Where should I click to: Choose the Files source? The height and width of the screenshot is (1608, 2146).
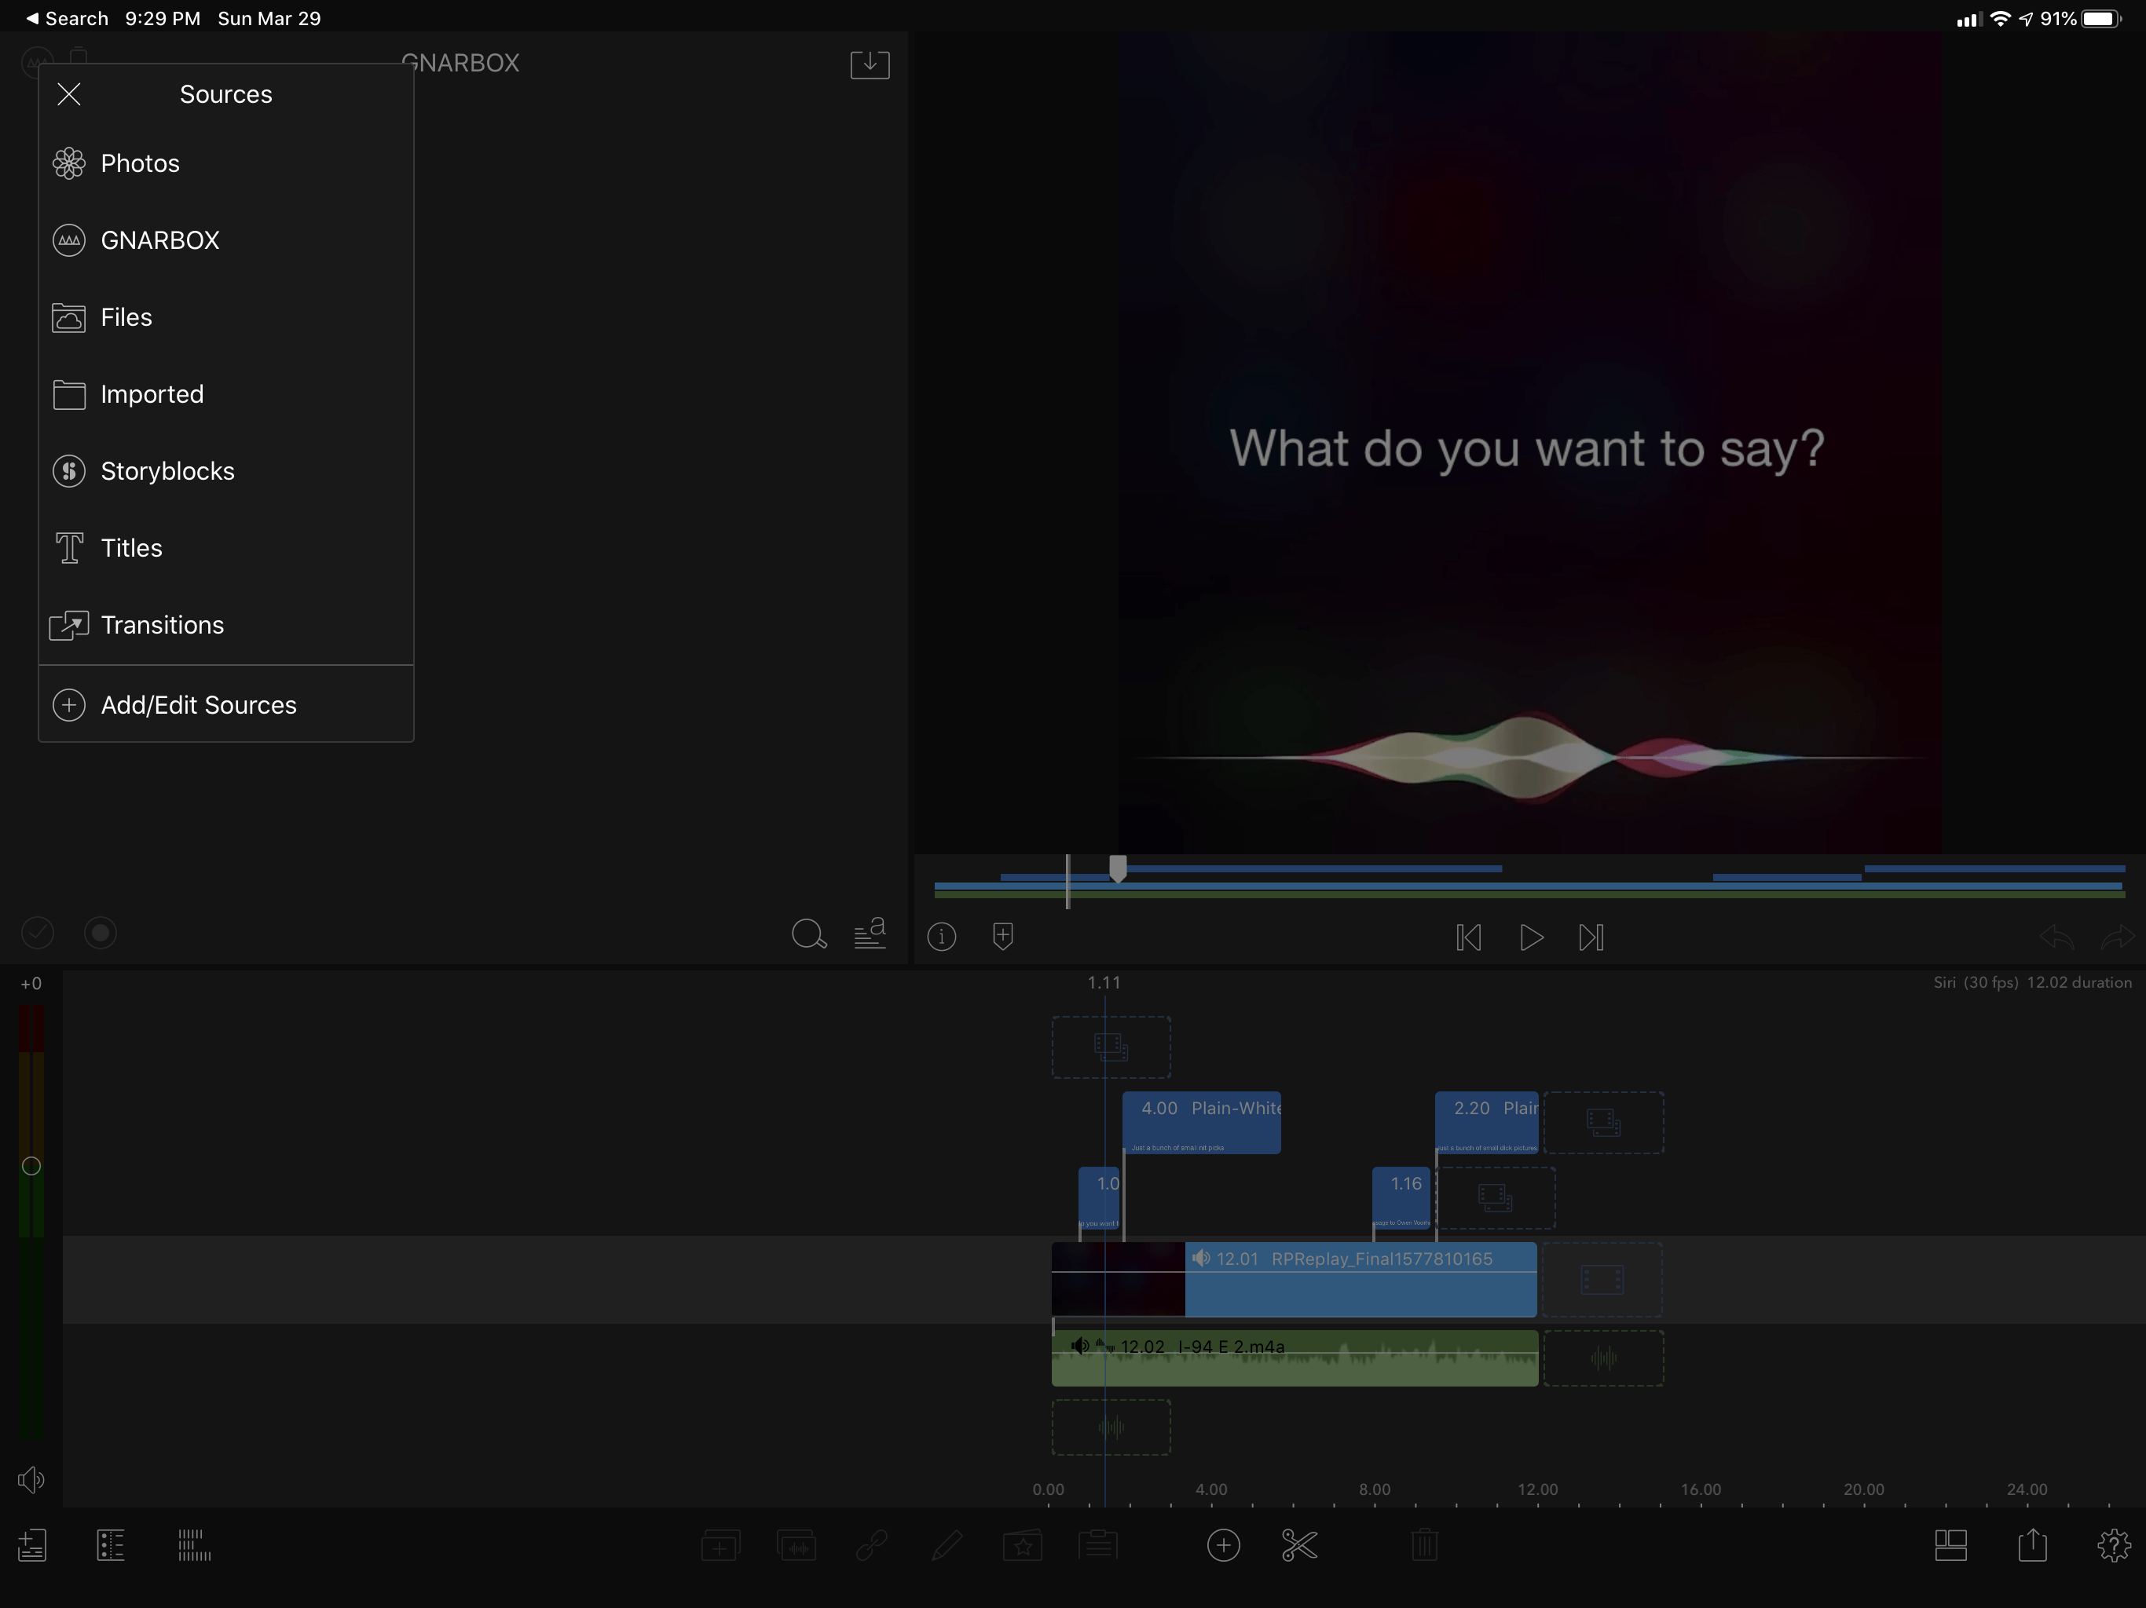click(x=226, y=317)
